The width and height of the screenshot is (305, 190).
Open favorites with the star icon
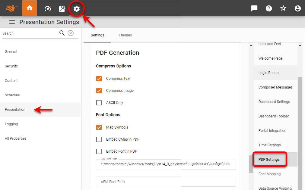[x=283, y=8]
